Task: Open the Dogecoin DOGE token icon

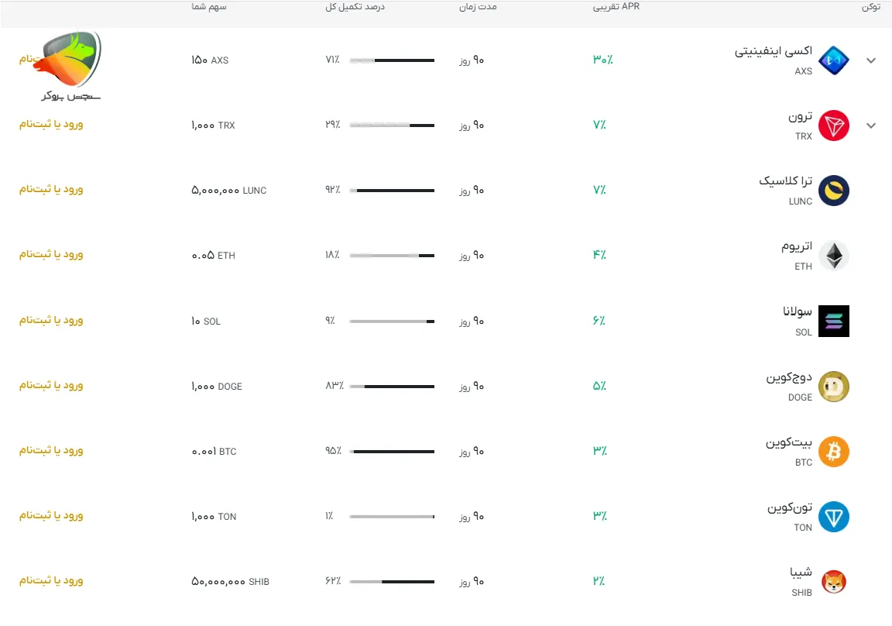Action: coord(834,387)
